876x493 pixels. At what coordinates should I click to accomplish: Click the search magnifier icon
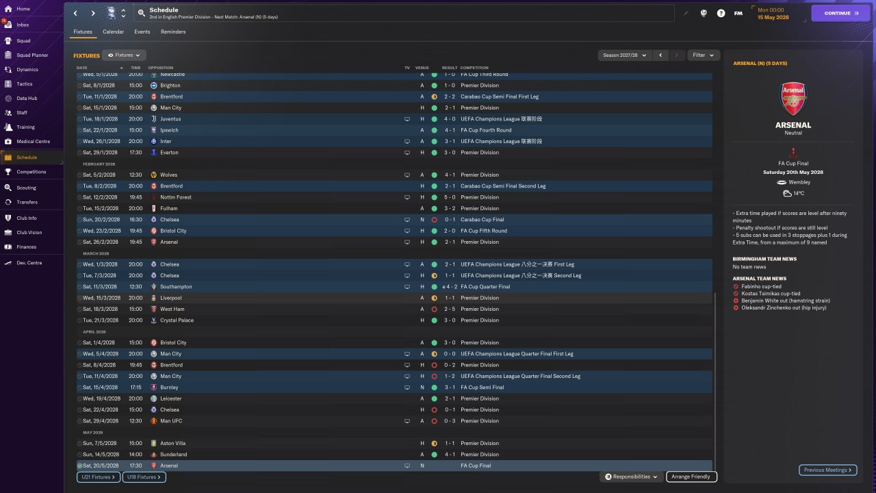(x=141, y=13)
